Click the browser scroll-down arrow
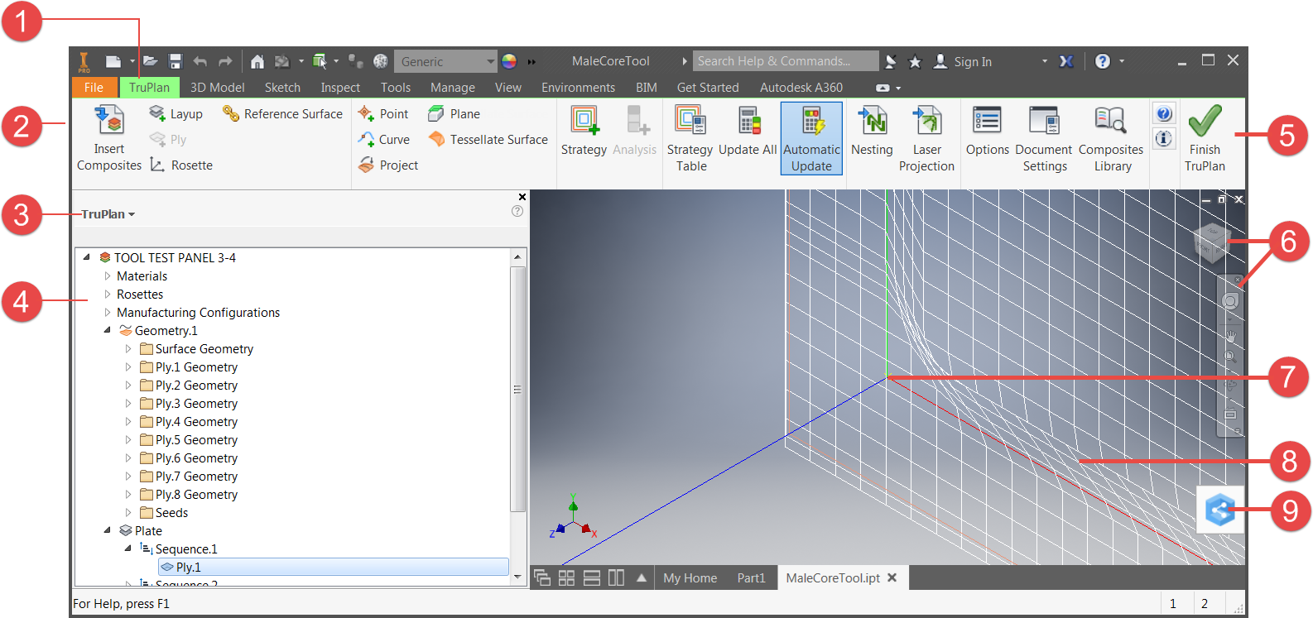Screen dimensions: 1313x618 (517, 577)
